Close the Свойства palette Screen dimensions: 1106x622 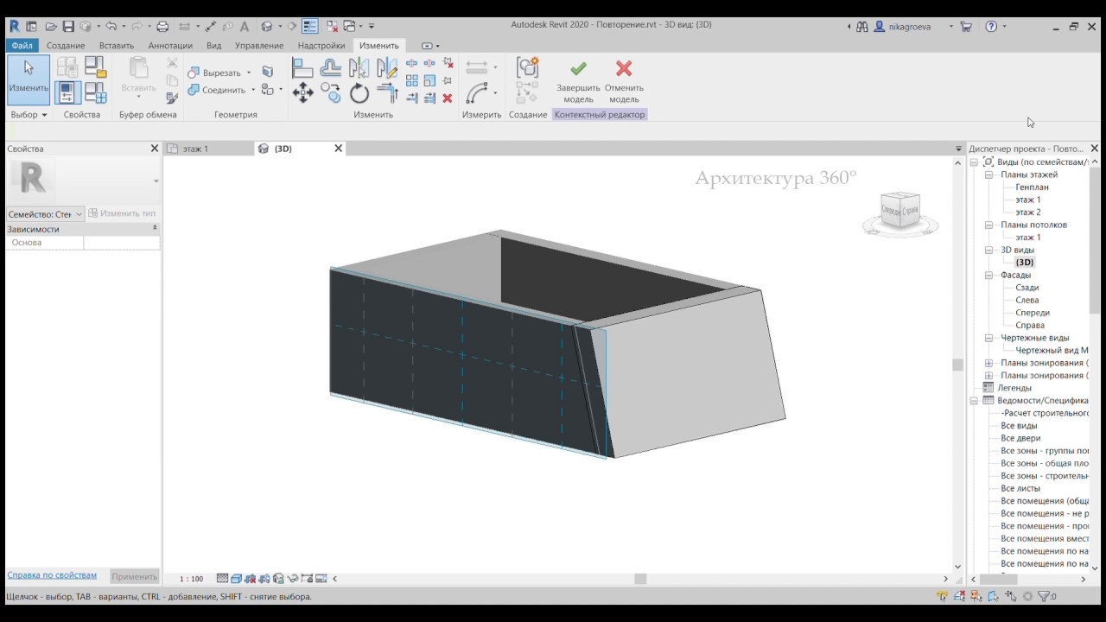[155, 149]
